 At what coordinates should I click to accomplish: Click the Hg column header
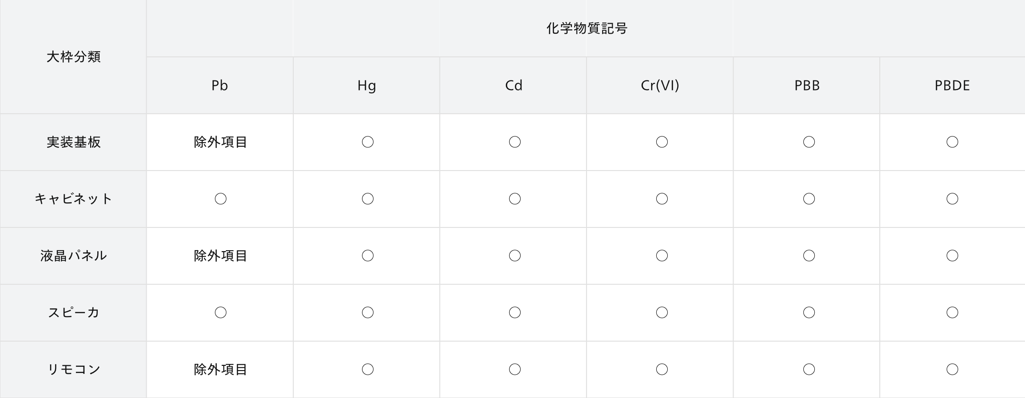(x=366, y=85)
